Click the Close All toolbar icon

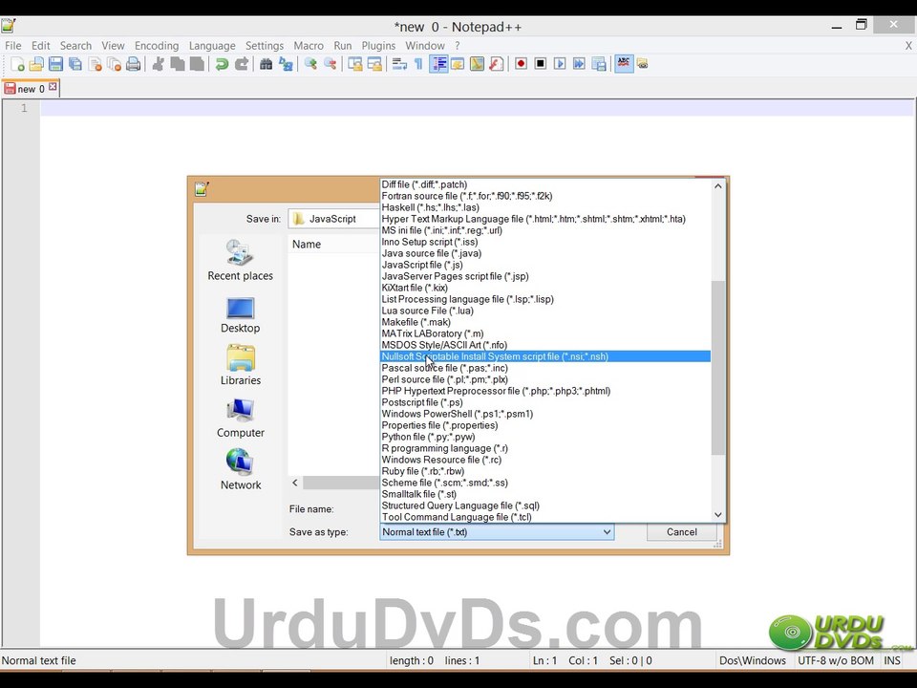click(114, 64)
